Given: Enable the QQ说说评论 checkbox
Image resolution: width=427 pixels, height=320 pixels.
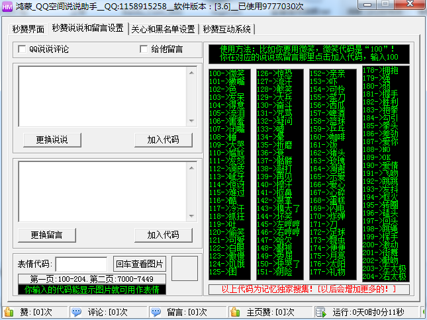Looking at the screenshot, I should tap(22, 49).
